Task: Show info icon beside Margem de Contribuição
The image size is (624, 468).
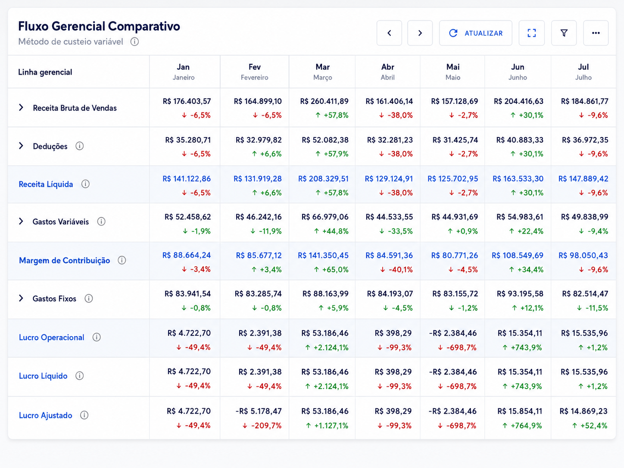Action: (x=122, y=260)
